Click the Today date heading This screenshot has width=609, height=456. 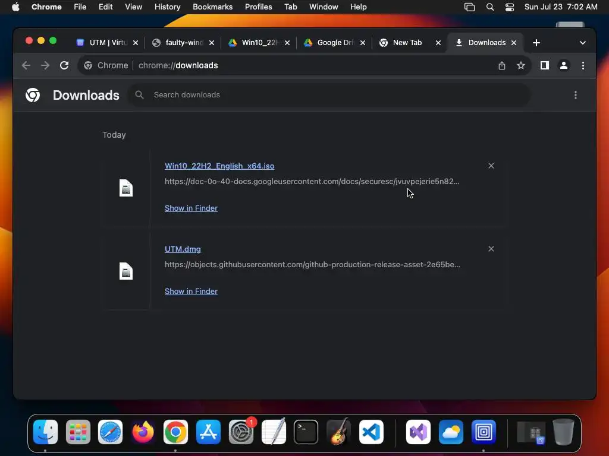[x=114, y=135]
